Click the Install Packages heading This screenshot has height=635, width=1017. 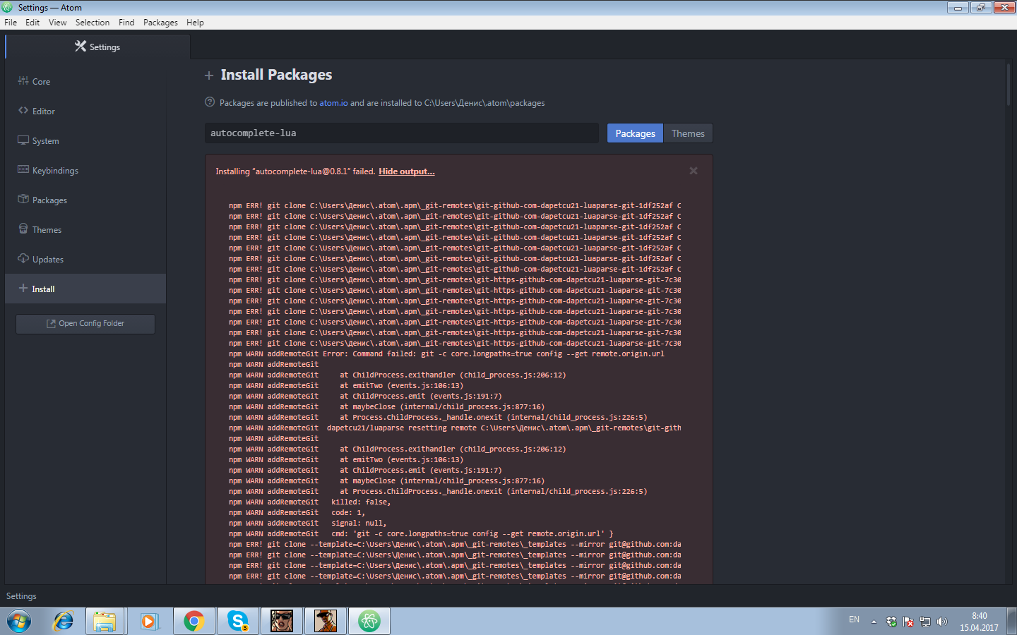tap(276, 75)
